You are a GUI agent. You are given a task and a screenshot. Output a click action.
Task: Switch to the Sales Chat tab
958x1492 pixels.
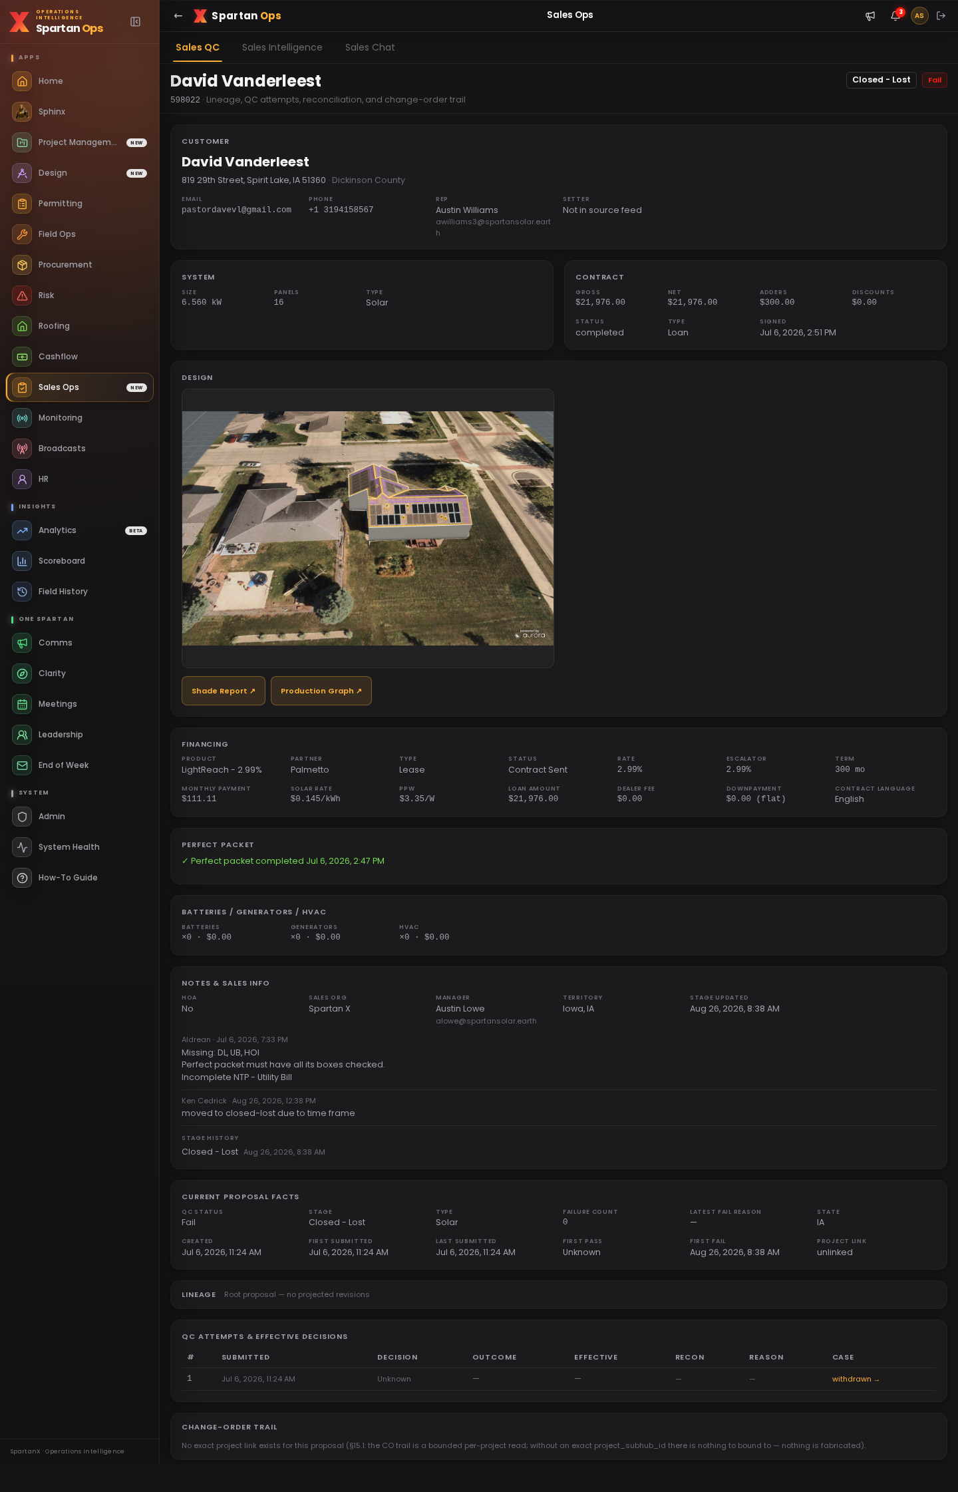[370, 47]
